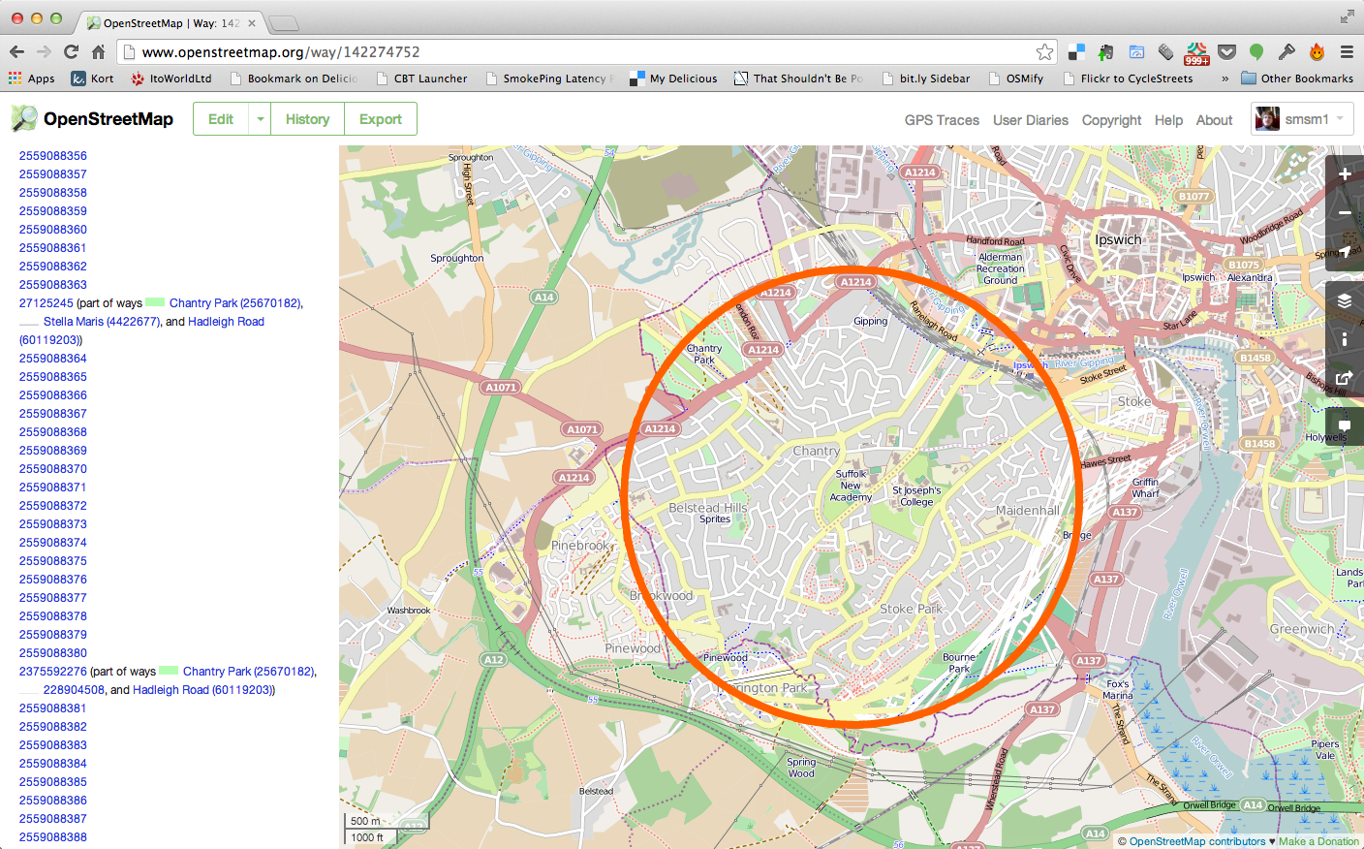Open way 228904508 link
The image size is (1364, 849).
coord(74,690)
